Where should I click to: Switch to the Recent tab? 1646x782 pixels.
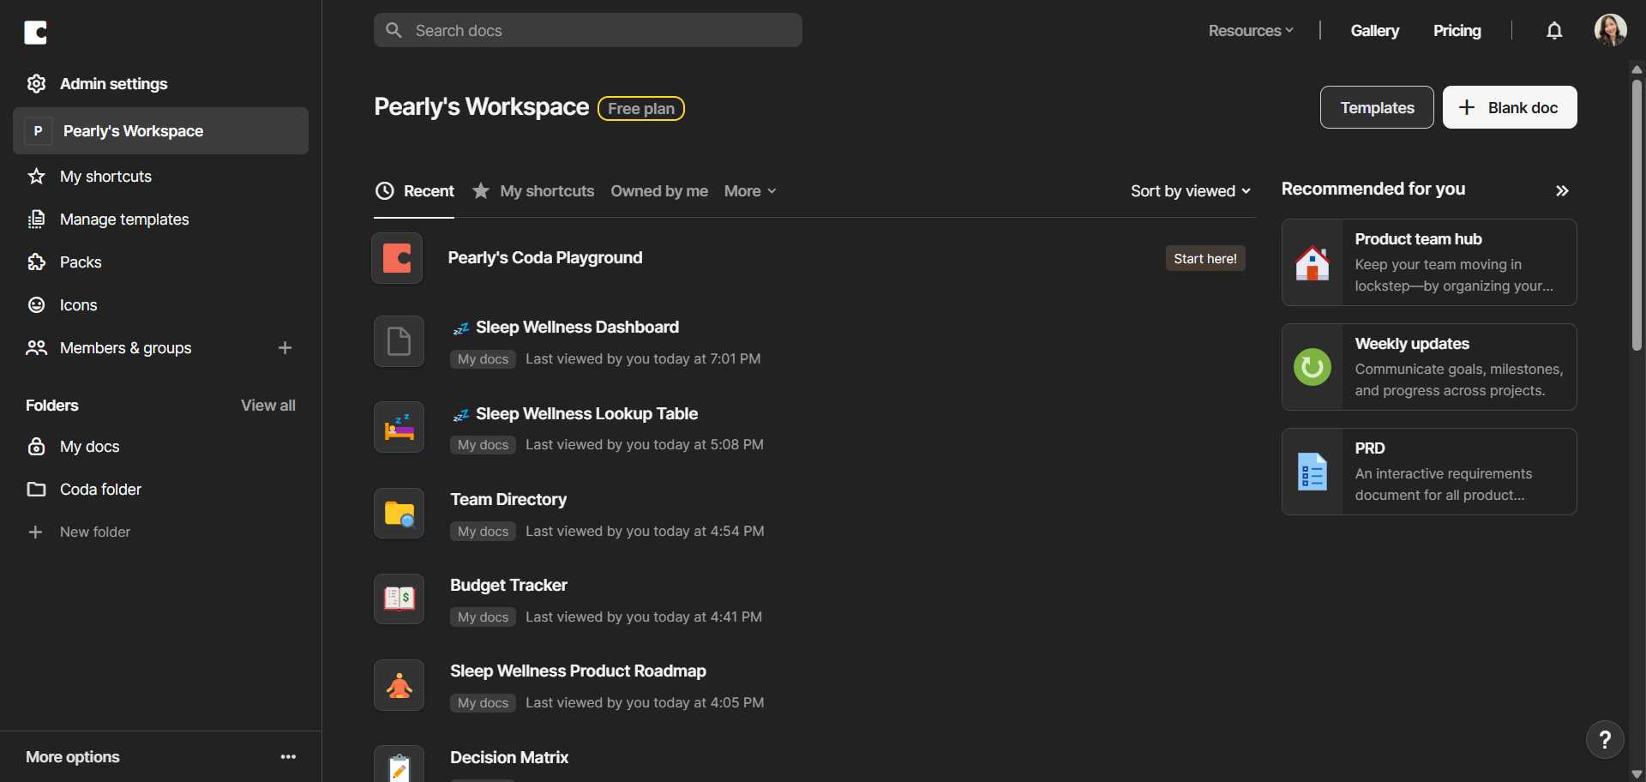[415, 191]
